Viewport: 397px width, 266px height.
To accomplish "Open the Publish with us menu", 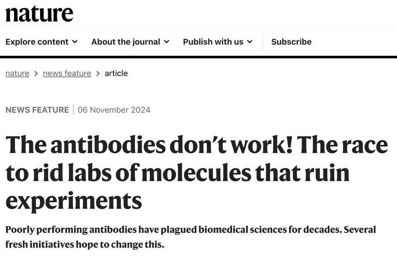I will point(213,42).
